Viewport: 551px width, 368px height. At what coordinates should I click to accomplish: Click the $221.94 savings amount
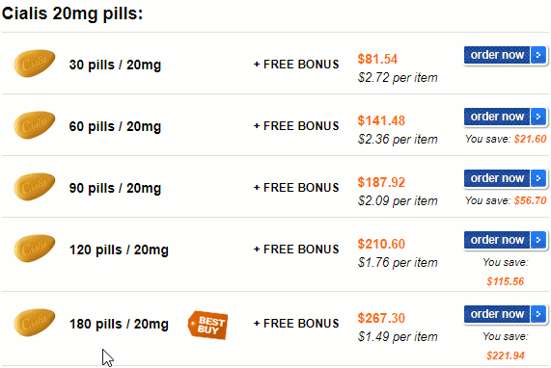pyautogui.click(x=506, y=355)
